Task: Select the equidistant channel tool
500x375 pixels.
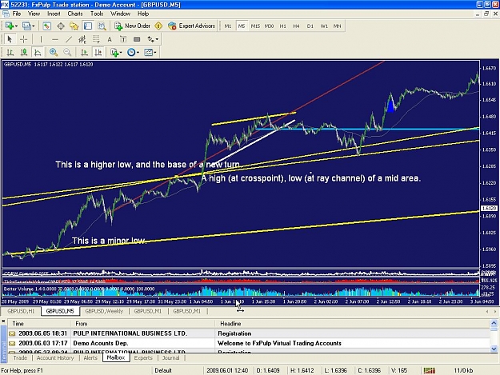Action: click(82, 39)
